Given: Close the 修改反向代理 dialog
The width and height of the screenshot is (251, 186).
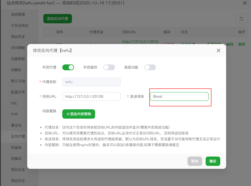Looking at the screenshot, I should (x=218, y=50).
